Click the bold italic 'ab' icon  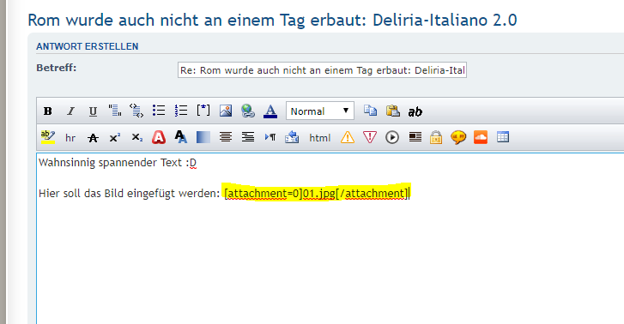(x=415, y=111)
